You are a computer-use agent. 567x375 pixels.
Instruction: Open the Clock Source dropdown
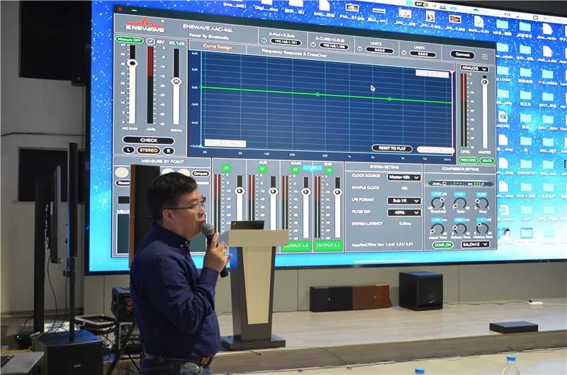pos(404,177)
